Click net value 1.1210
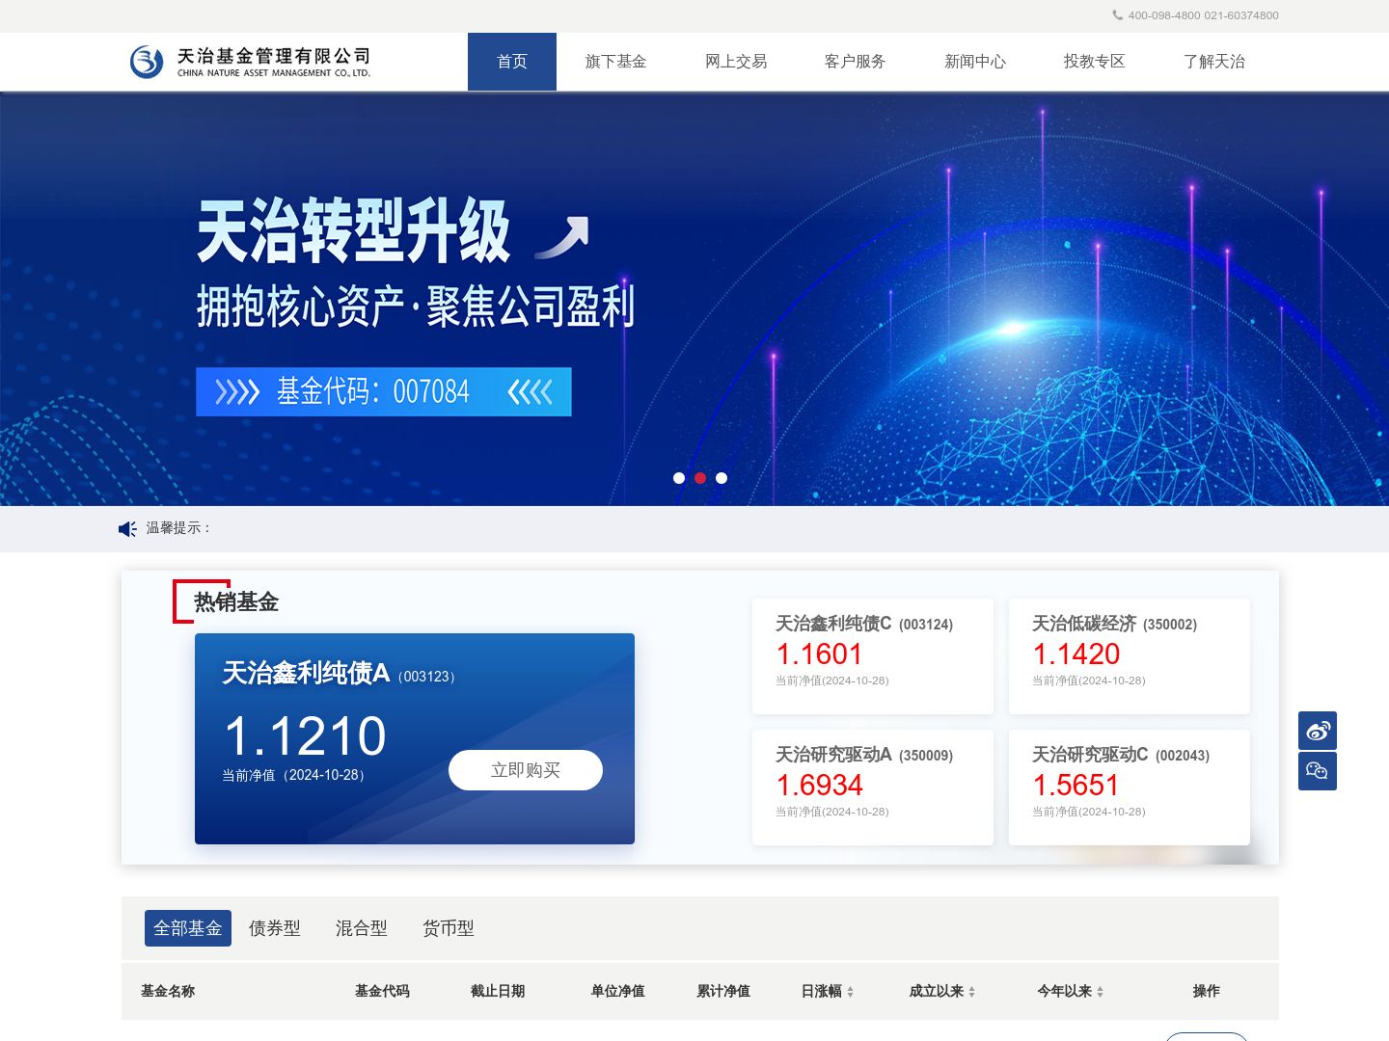Image resolution: width=1389 pixels, height=1041 pixels. click(x=305, y=736)
